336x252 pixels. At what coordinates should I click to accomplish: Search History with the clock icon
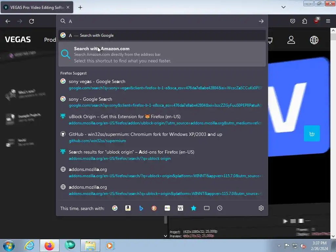tap(220, 208)
